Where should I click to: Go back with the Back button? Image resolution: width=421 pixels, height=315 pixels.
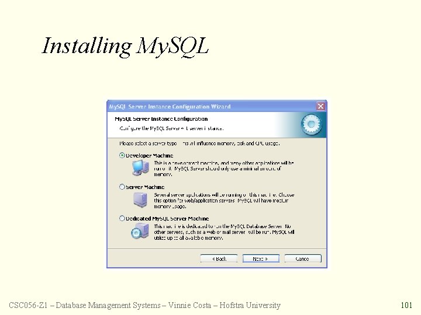219,258
